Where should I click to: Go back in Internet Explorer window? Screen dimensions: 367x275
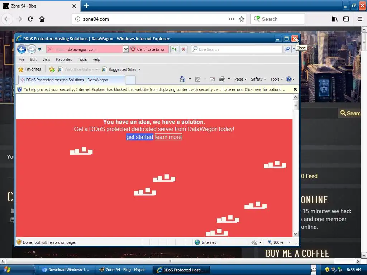pos(22,49)
